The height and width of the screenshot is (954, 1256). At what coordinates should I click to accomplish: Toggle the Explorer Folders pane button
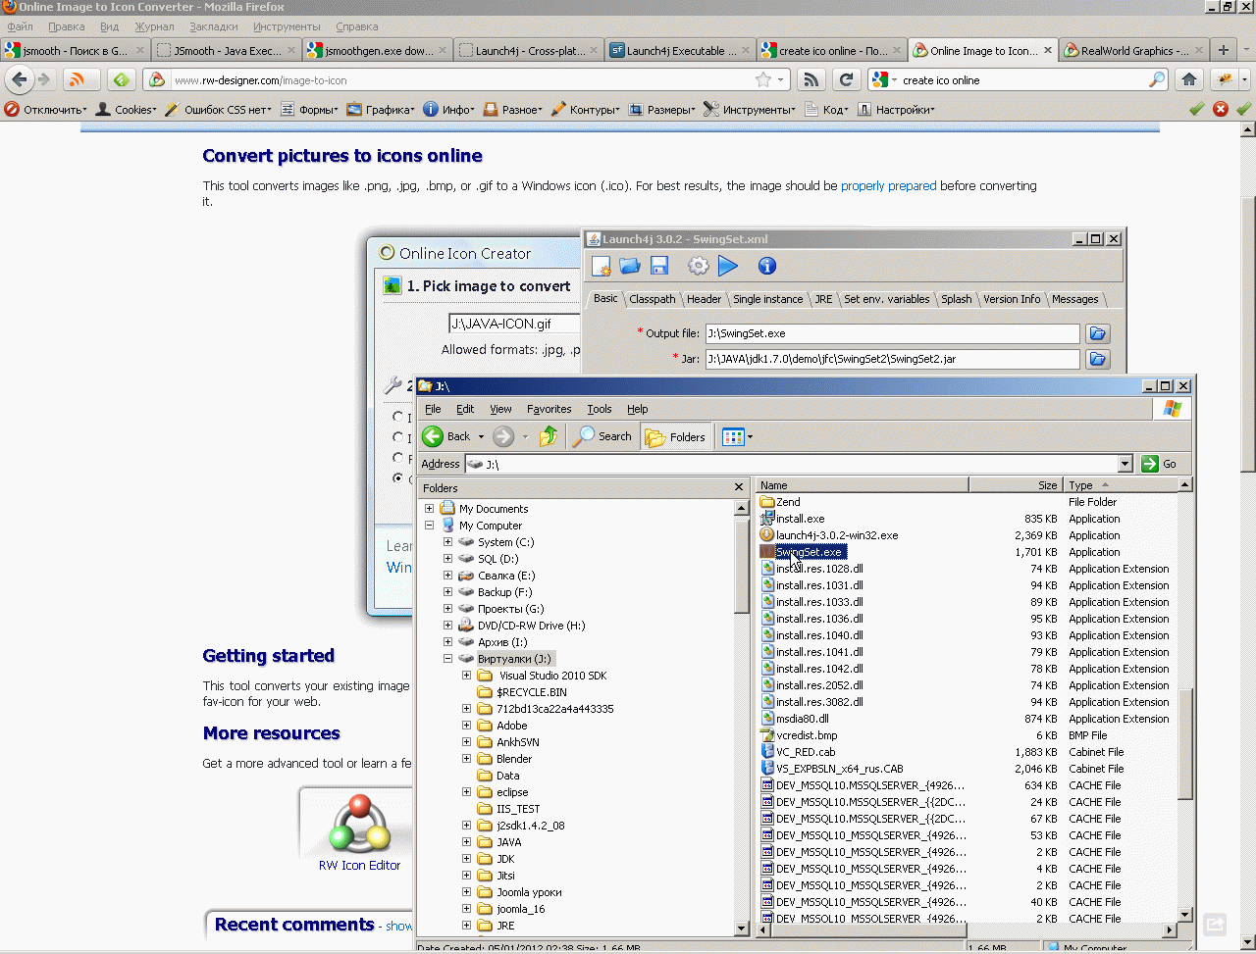pos(676,436)
